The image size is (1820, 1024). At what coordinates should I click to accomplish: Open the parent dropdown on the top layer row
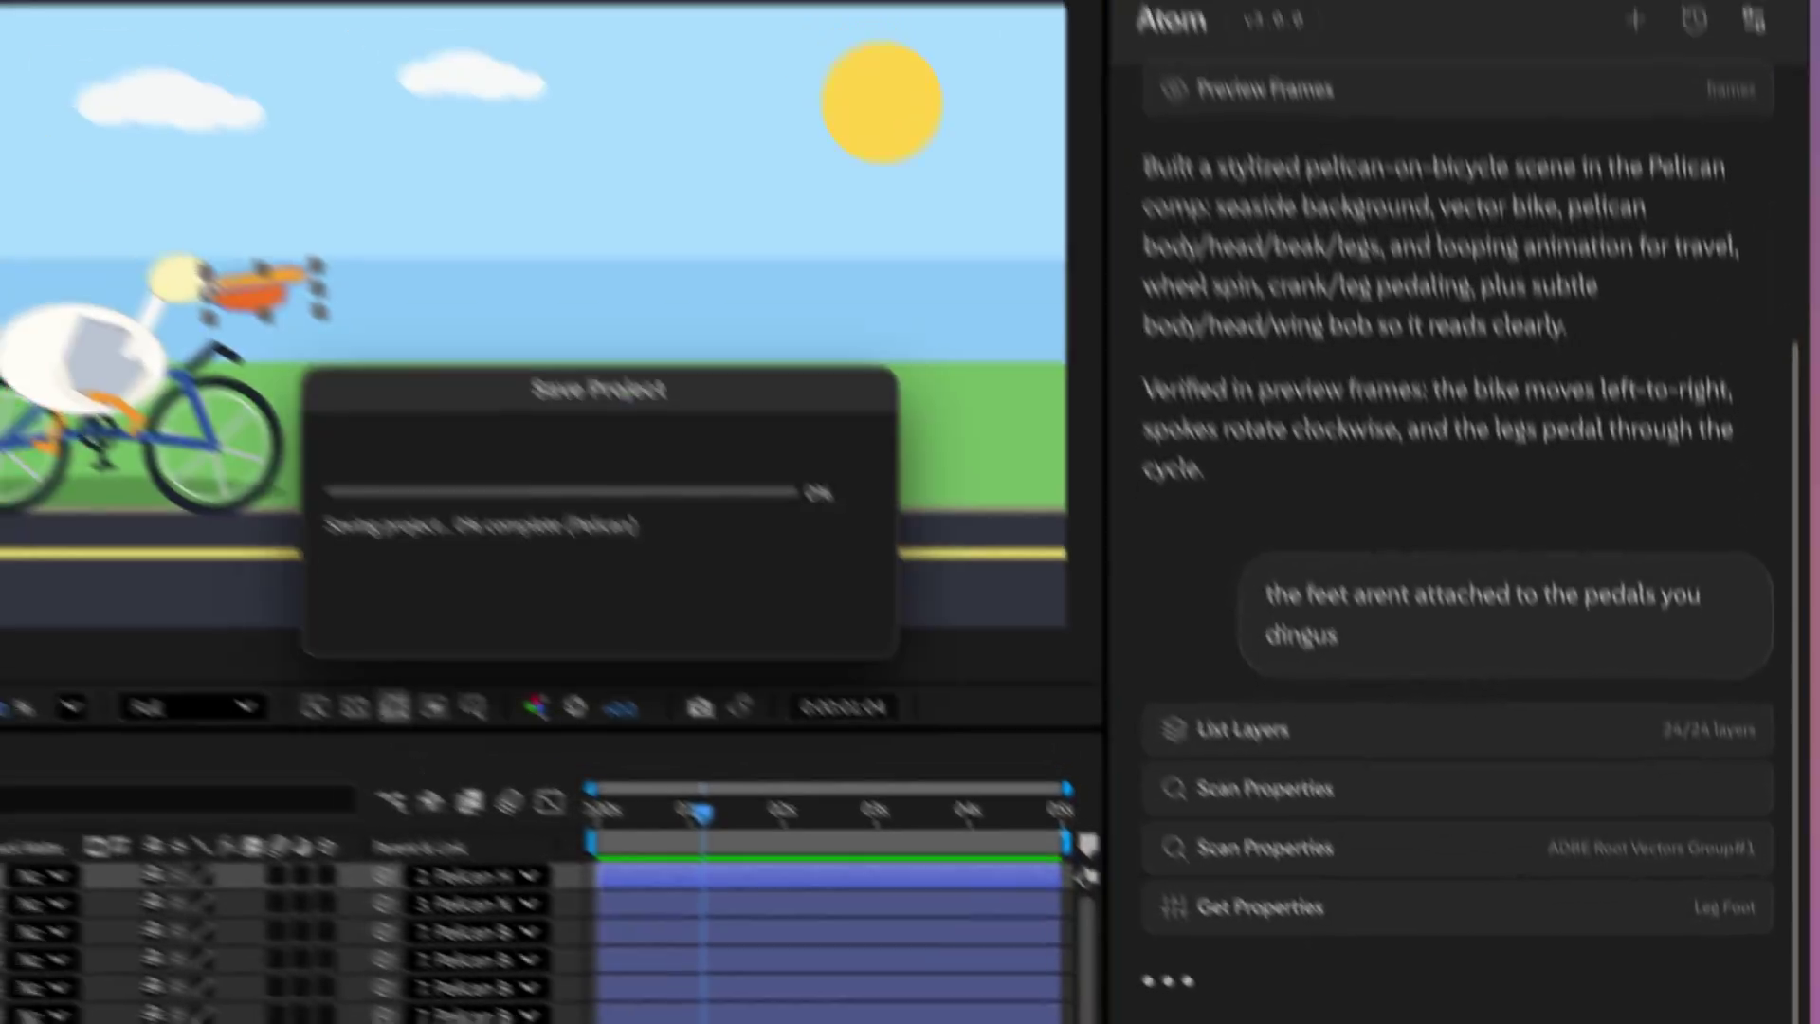[478, 876]
